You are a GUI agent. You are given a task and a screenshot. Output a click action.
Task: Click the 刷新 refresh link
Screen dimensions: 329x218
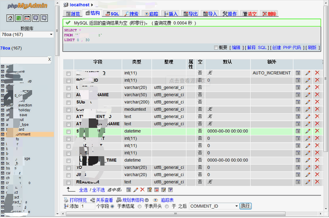point(312,48)
